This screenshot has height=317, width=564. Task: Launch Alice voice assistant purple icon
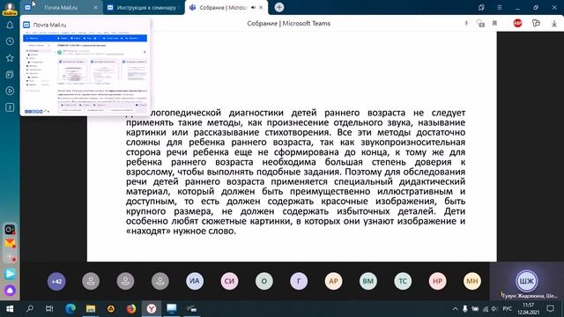[x=10, y=290]
